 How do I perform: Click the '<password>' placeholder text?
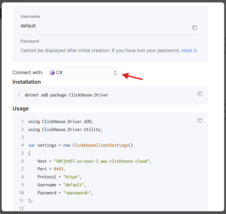[77, 193]
